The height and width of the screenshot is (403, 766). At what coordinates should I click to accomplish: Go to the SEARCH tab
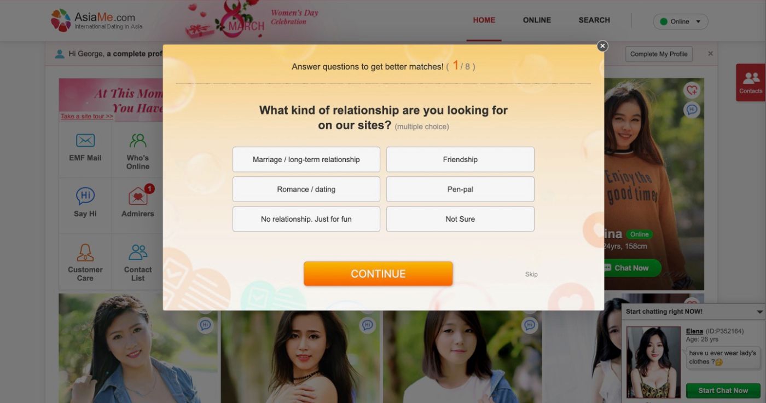coord(594,20)
